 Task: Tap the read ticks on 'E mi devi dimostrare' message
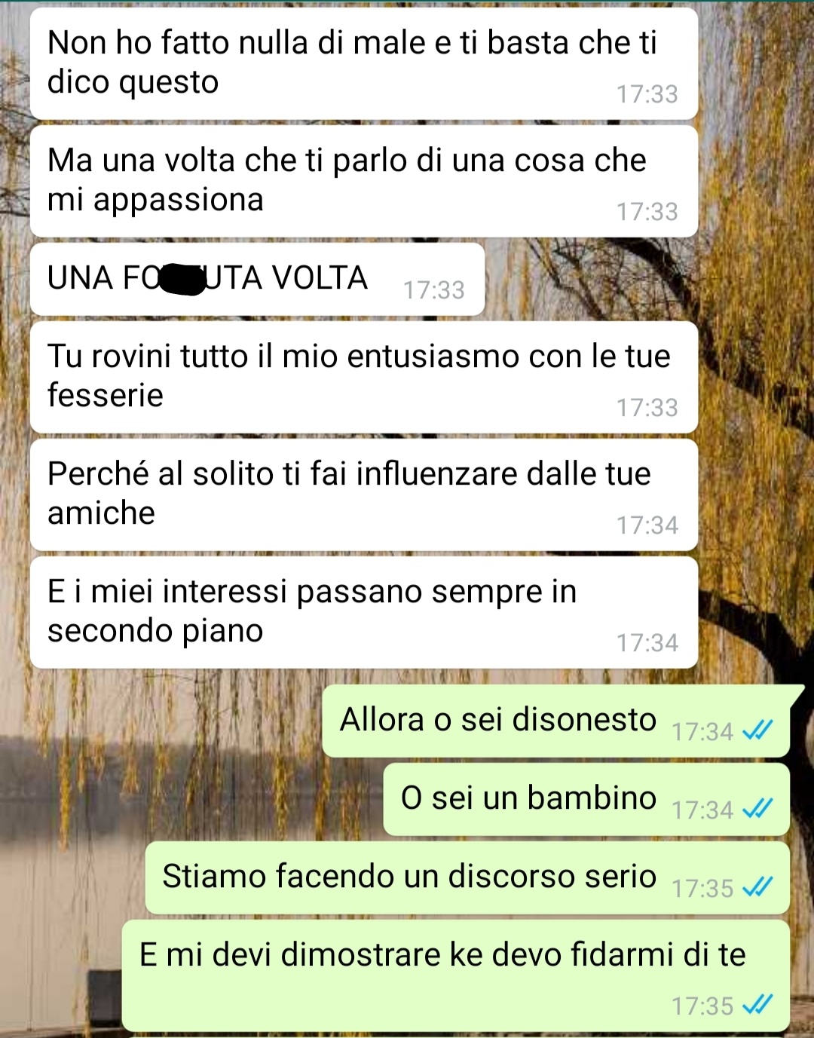[x=757, y=1005]
